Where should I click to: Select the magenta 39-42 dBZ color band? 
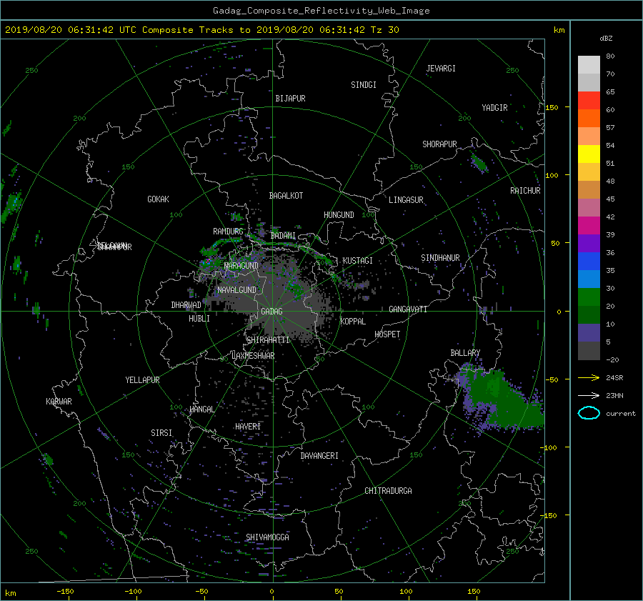click(x=589, y=225)
